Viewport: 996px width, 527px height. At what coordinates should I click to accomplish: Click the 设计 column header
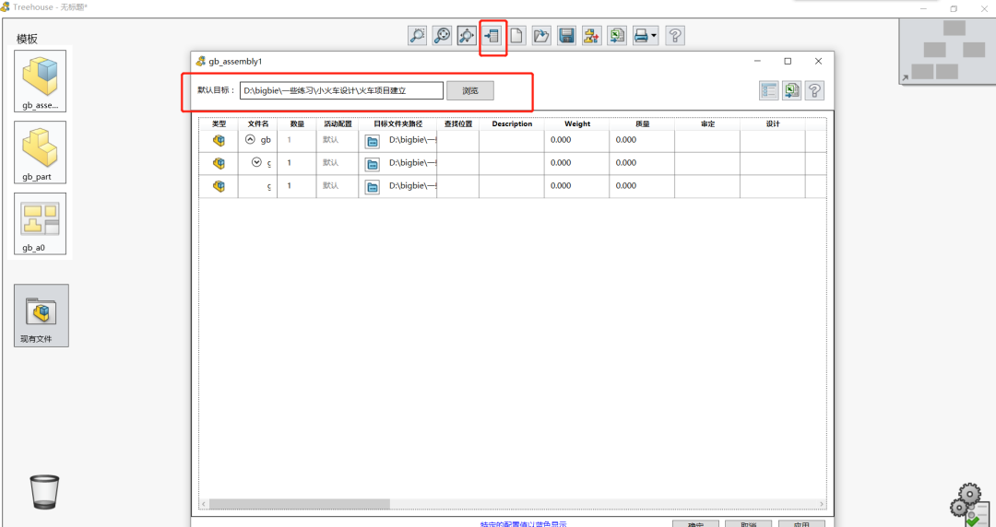coord(773,123)
